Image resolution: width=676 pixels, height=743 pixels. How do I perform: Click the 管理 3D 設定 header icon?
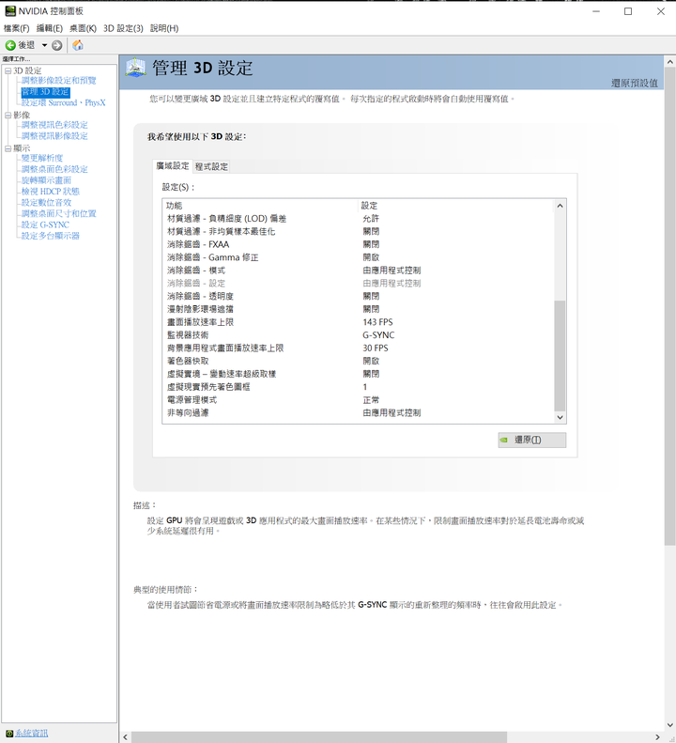coord(135,69)
